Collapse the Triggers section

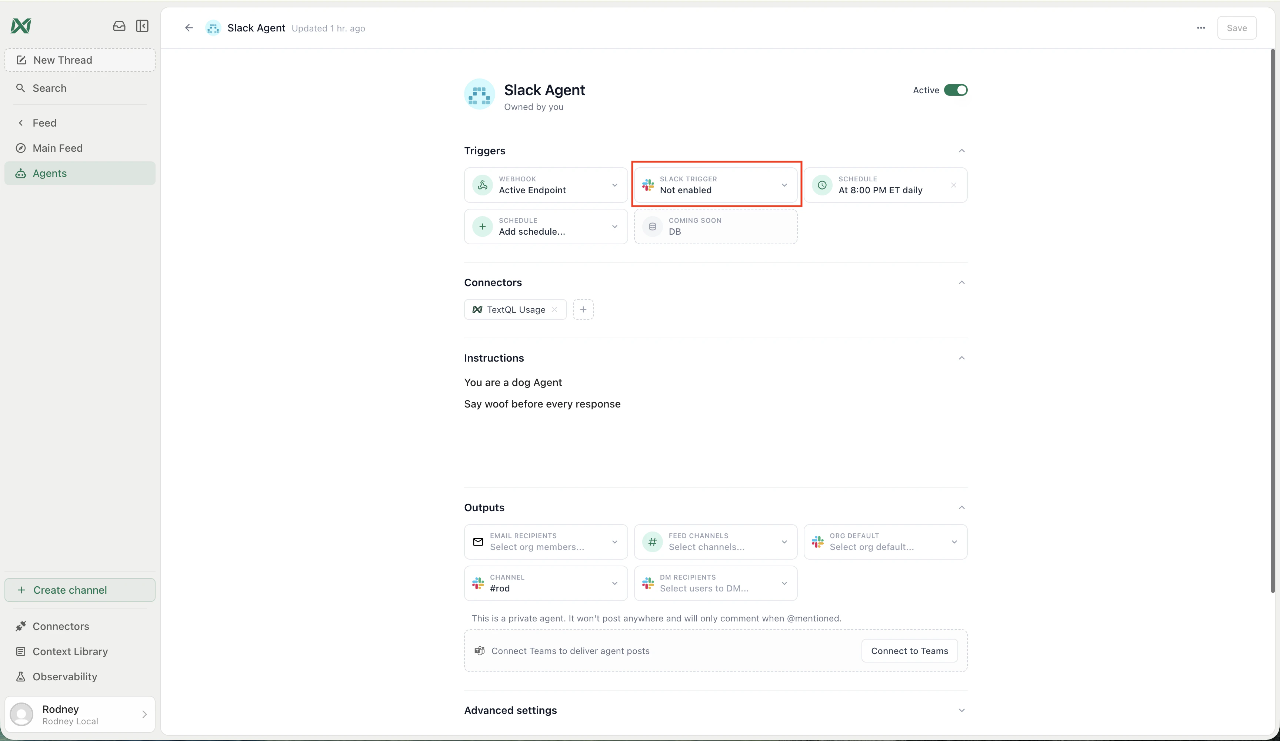tap(961, 151)
